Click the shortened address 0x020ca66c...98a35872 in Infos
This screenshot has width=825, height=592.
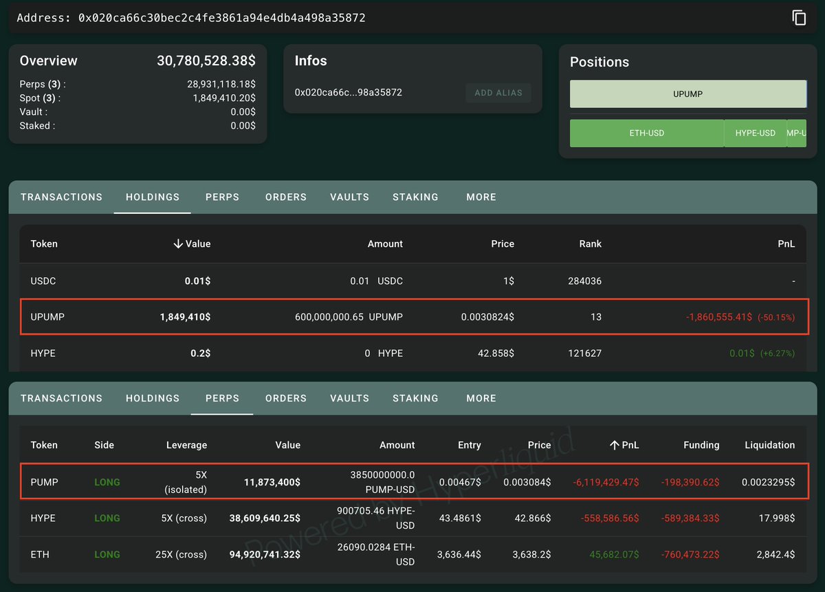click(349, 92)
